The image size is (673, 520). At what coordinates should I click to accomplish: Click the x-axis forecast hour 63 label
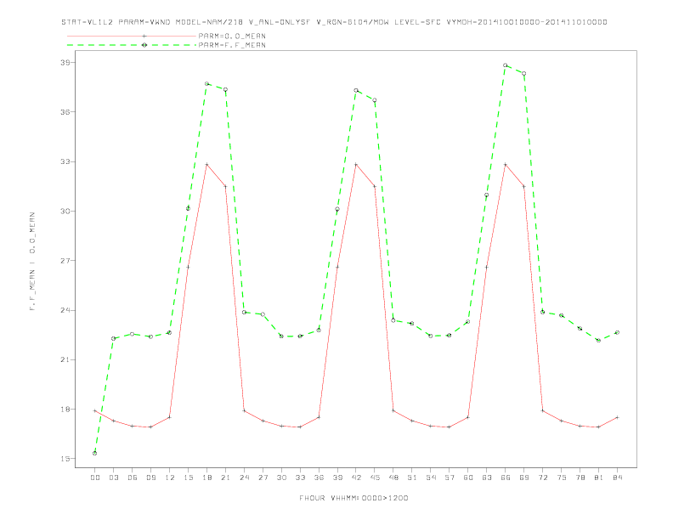(487, 478)
